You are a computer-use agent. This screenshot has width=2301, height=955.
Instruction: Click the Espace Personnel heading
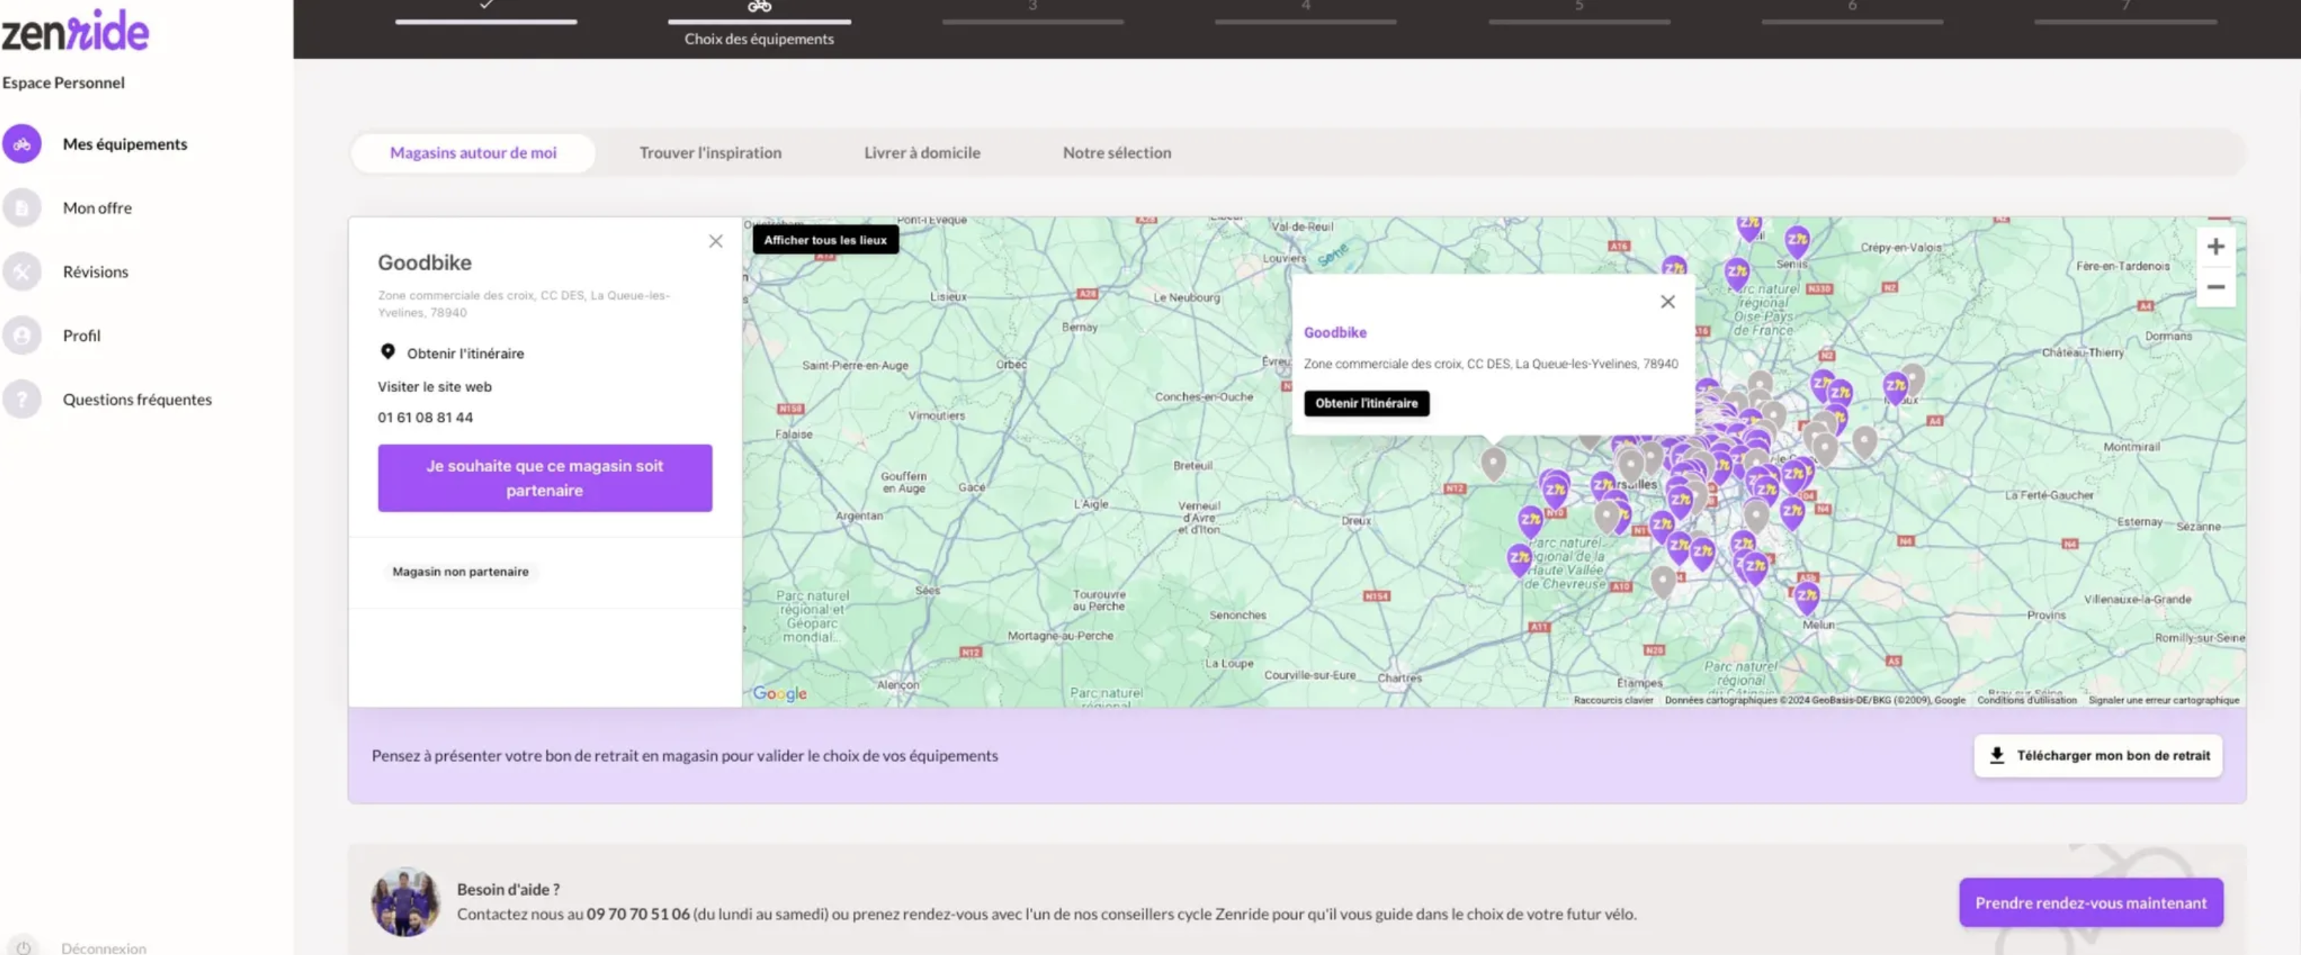pyautogui.click(x=63, y=82)
